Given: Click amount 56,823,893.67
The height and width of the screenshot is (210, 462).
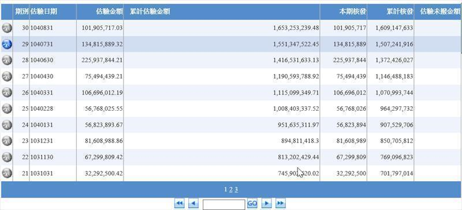Looking at the screenshot, I should click(104, 125).
